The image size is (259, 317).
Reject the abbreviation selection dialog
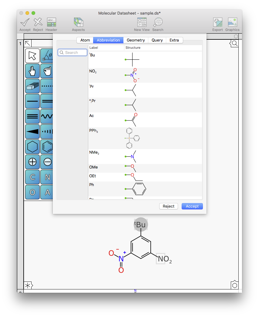coord(169,206)
